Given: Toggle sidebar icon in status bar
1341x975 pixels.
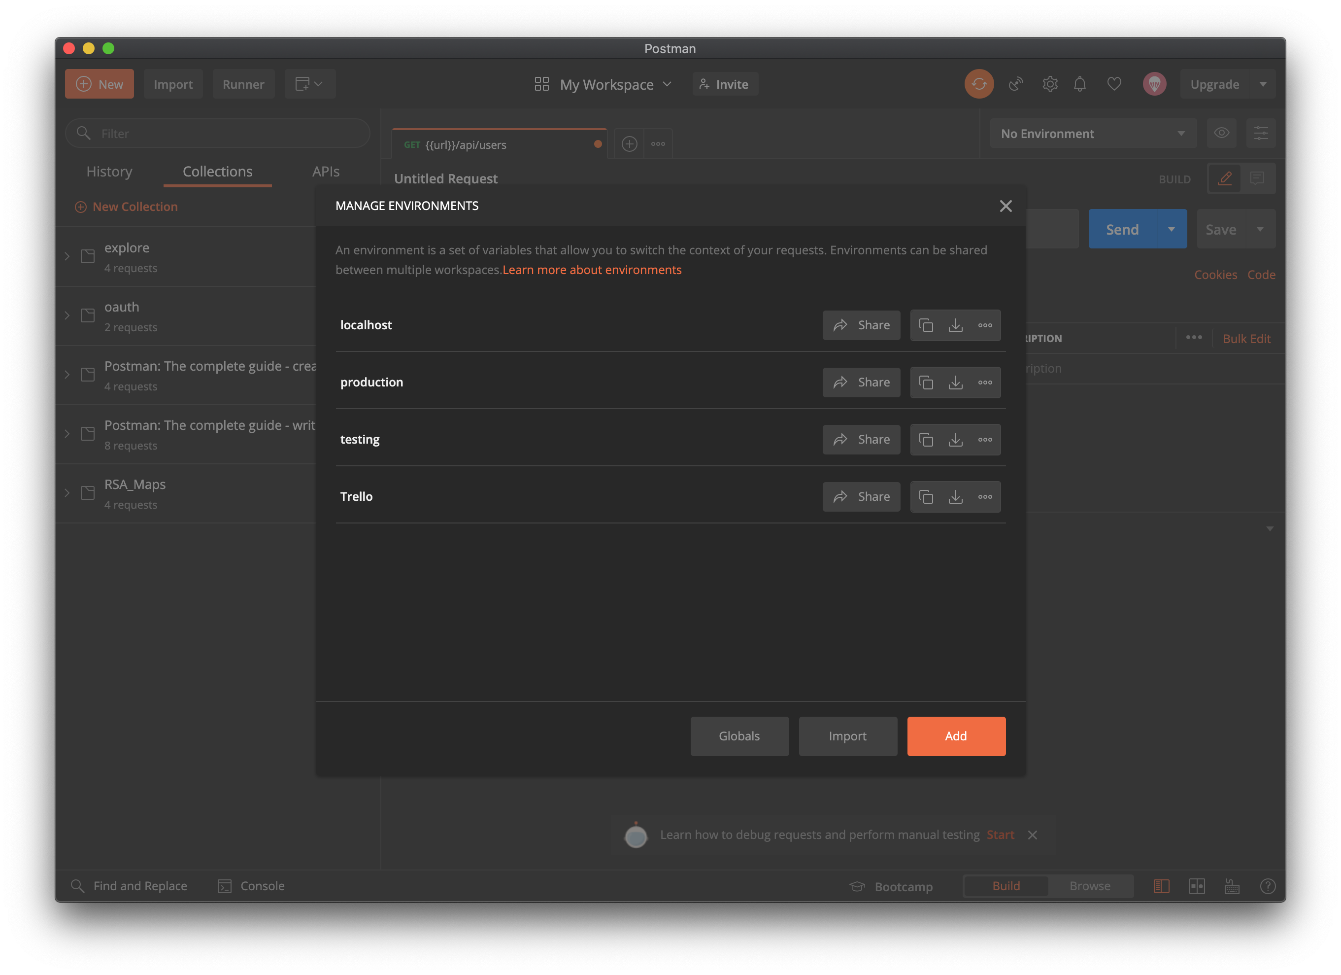Looking at the screenshot, I should pyautogui.click(x=1161, y=886).
